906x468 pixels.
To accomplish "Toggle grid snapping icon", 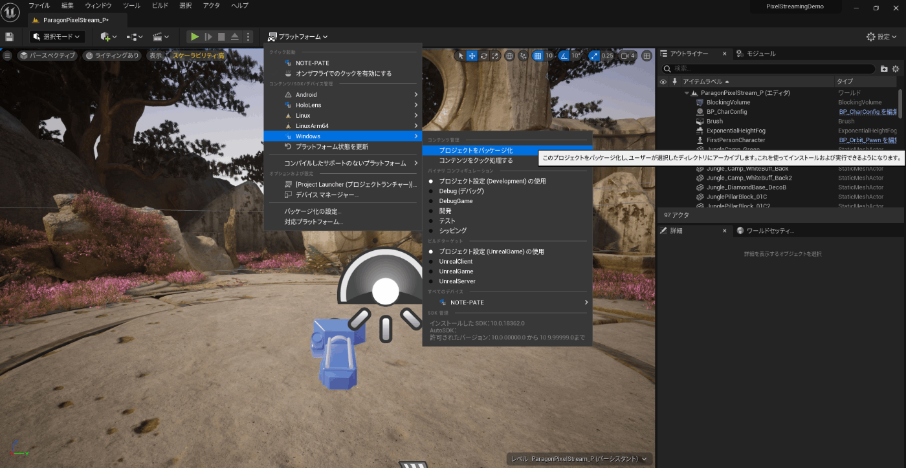I will pyautogui.click(x=537, y=56).
